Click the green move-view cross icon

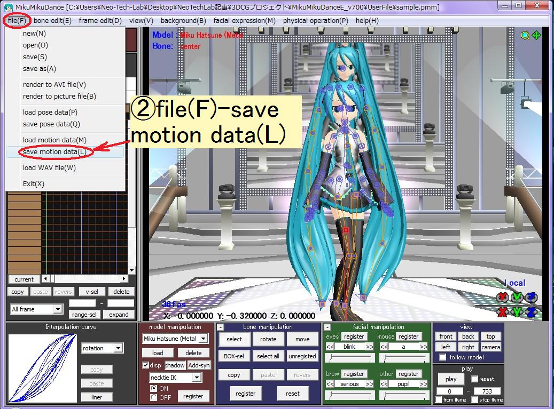536,35
